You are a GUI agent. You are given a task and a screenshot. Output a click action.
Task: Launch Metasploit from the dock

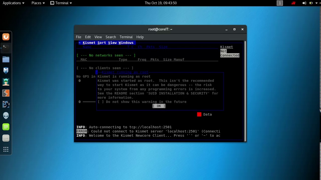(x=6, y=70)
